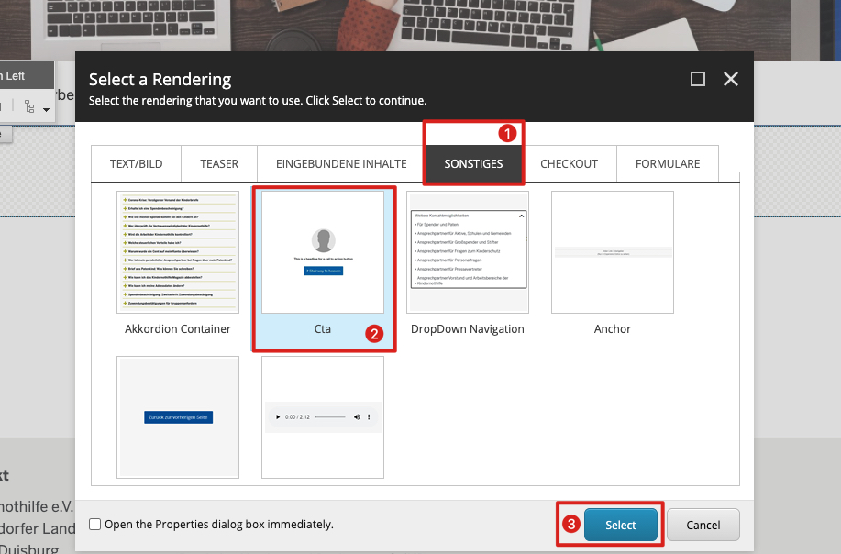Click the audio player volume speaker icon
The height and width of the screenshot is (554, 841).
click(x=357, y=416)
